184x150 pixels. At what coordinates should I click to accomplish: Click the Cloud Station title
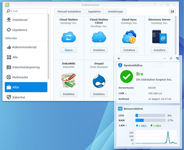(x=69, y=19)
